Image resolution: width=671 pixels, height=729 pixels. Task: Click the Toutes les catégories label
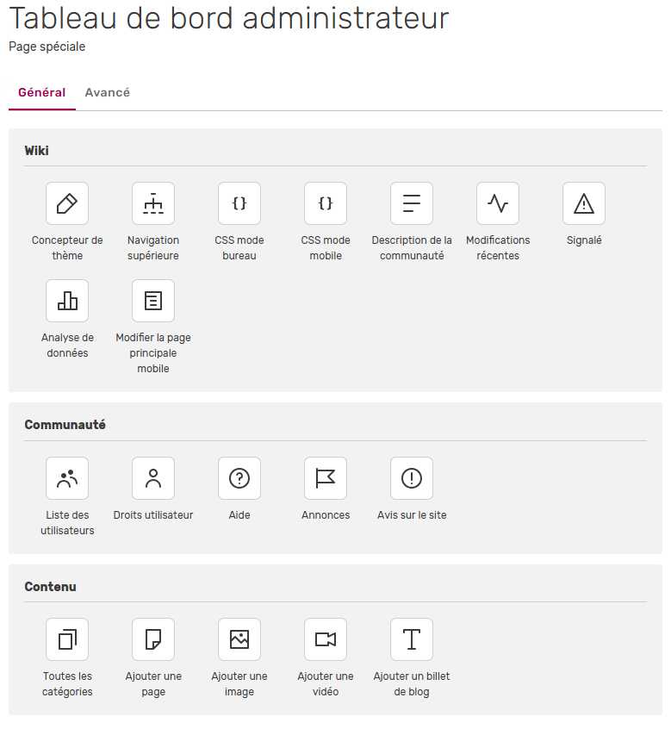[x=67, y=684]
